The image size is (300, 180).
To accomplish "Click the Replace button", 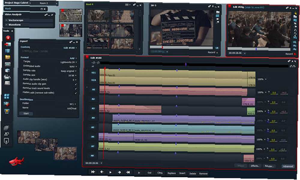I will [x=171, y=173].
